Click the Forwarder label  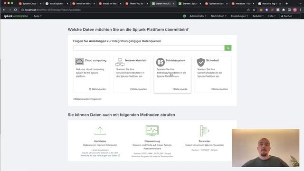click(204, 141)
